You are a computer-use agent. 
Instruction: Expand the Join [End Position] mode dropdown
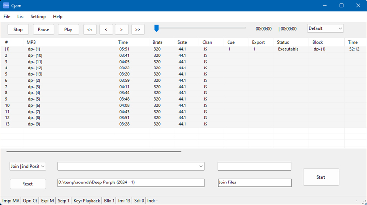coord(28,166)
